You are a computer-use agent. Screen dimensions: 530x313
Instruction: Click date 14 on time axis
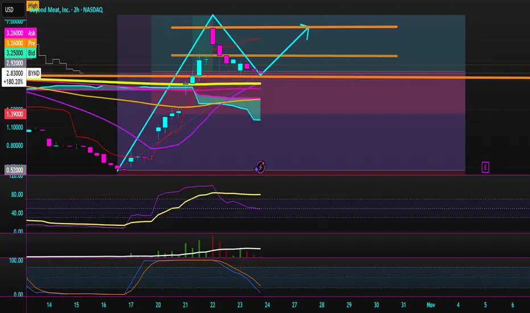(x=49, y=305)
